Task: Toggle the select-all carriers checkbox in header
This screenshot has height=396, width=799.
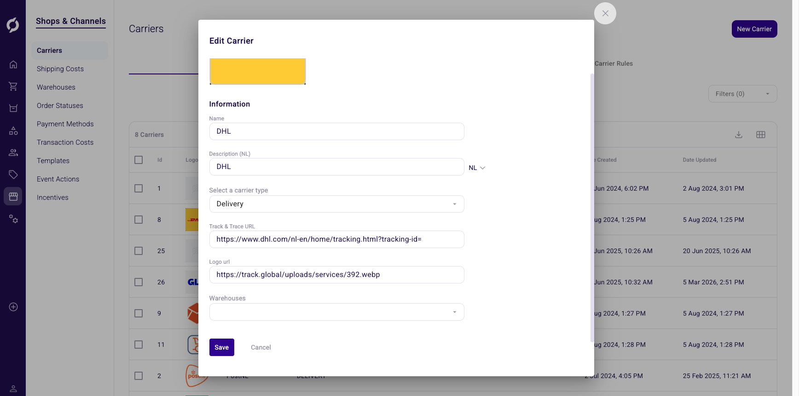Action: [x=139, y=160]
